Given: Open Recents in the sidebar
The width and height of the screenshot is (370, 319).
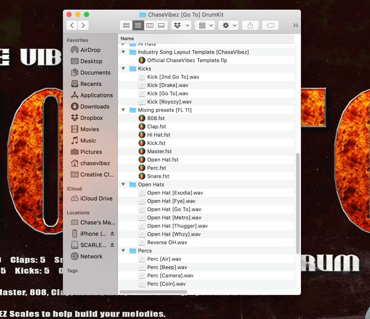Looking at the screenshot, I should point(91,84).
